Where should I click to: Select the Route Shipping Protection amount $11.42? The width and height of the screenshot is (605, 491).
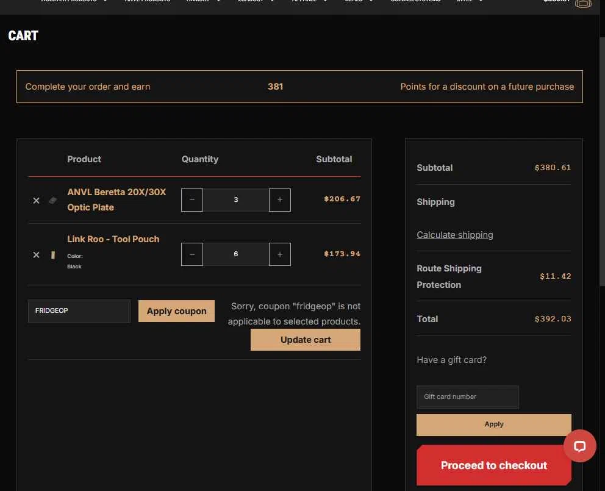click(555, 276)
